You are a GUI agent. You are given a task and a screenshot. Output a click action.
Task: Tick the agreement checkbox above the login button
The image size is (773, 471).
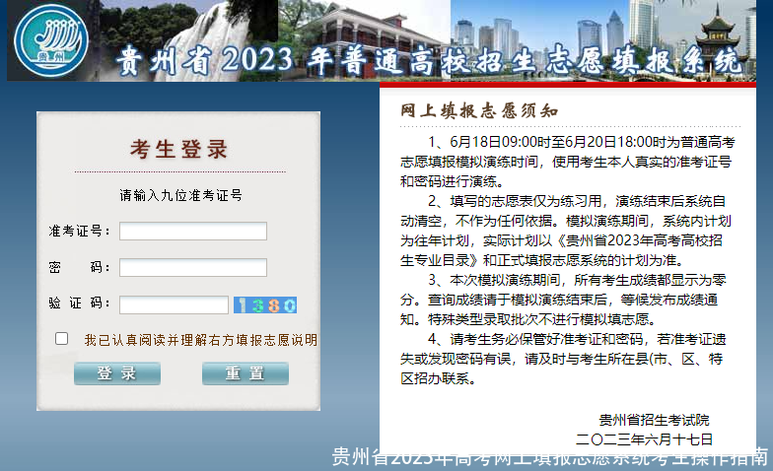(x=62, y=339)
